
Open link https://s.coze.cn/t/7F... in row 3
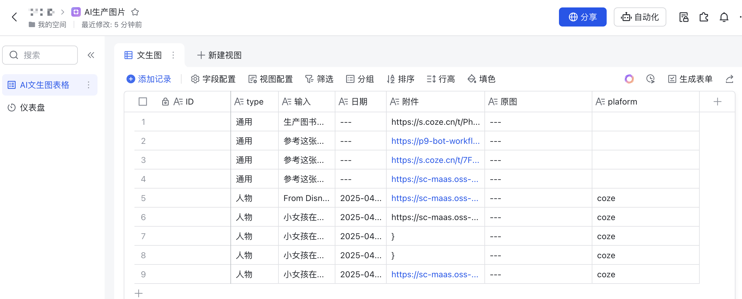tap(435, 160)
